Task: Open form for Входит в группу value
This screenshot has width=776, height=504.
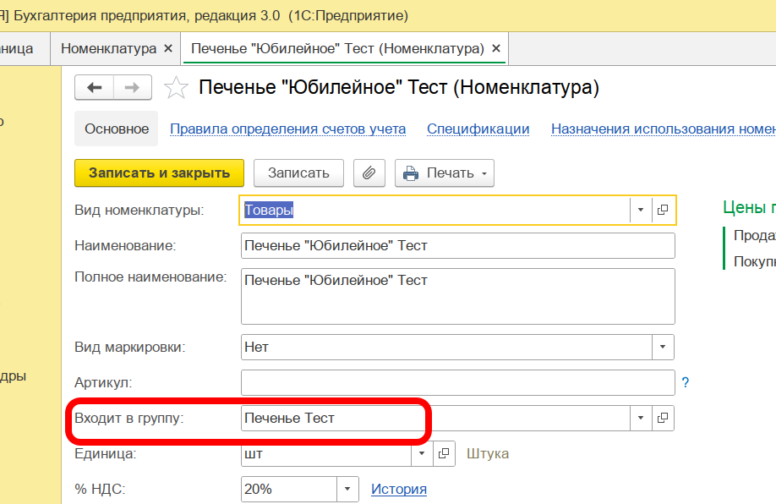Action: tap(663, 418)
